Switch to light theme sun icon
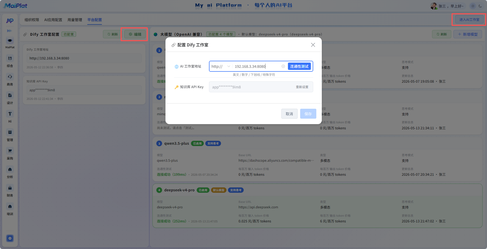Viewport: 487px width, 249px height. point(473,6)
